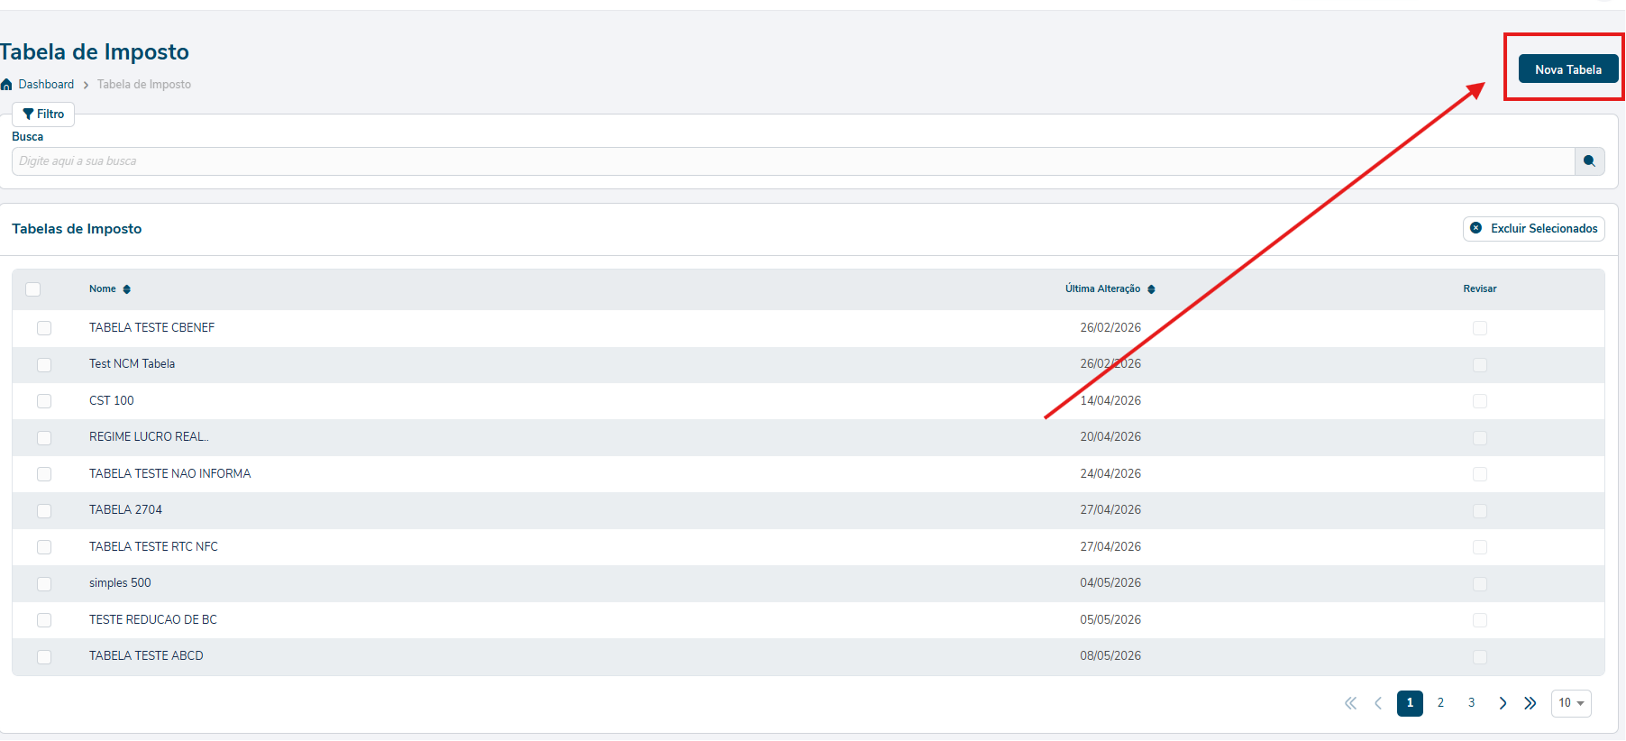Go to last page double-right arrow
1626x741 pixels.
click(1530, 703)
